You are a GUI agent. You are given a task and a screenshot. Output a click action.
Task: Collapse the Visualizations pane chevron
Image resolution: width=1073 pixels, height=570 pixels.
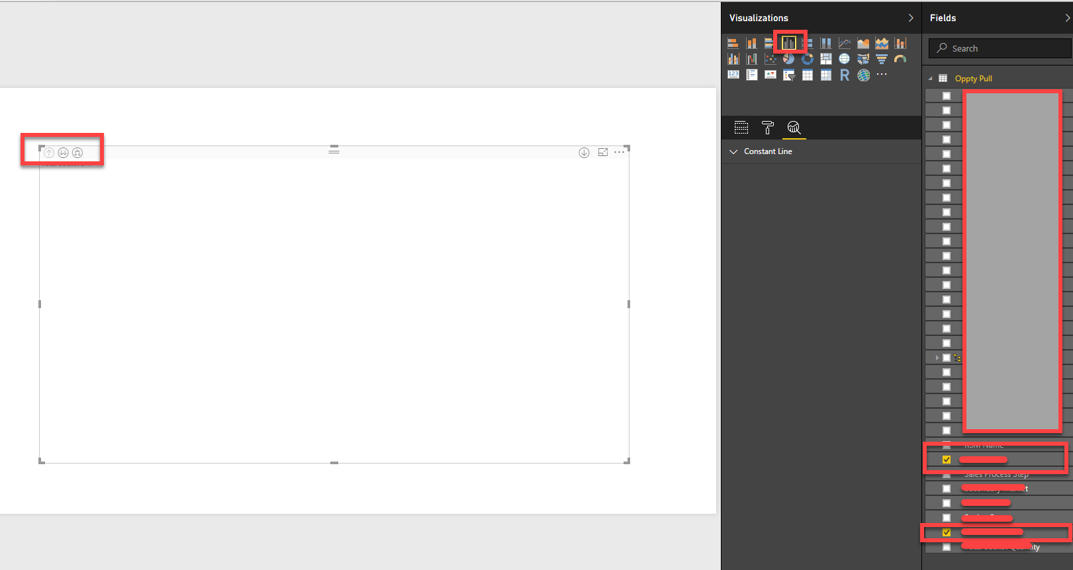pos(911,18)
